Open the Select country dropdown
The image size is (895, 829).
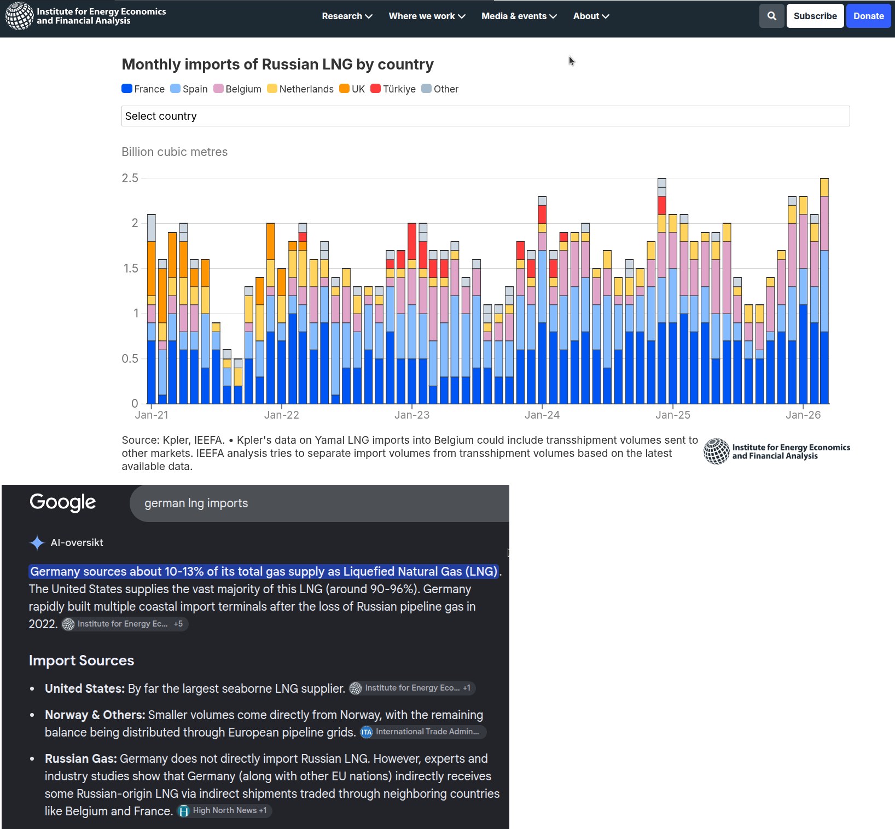(485, 116)
